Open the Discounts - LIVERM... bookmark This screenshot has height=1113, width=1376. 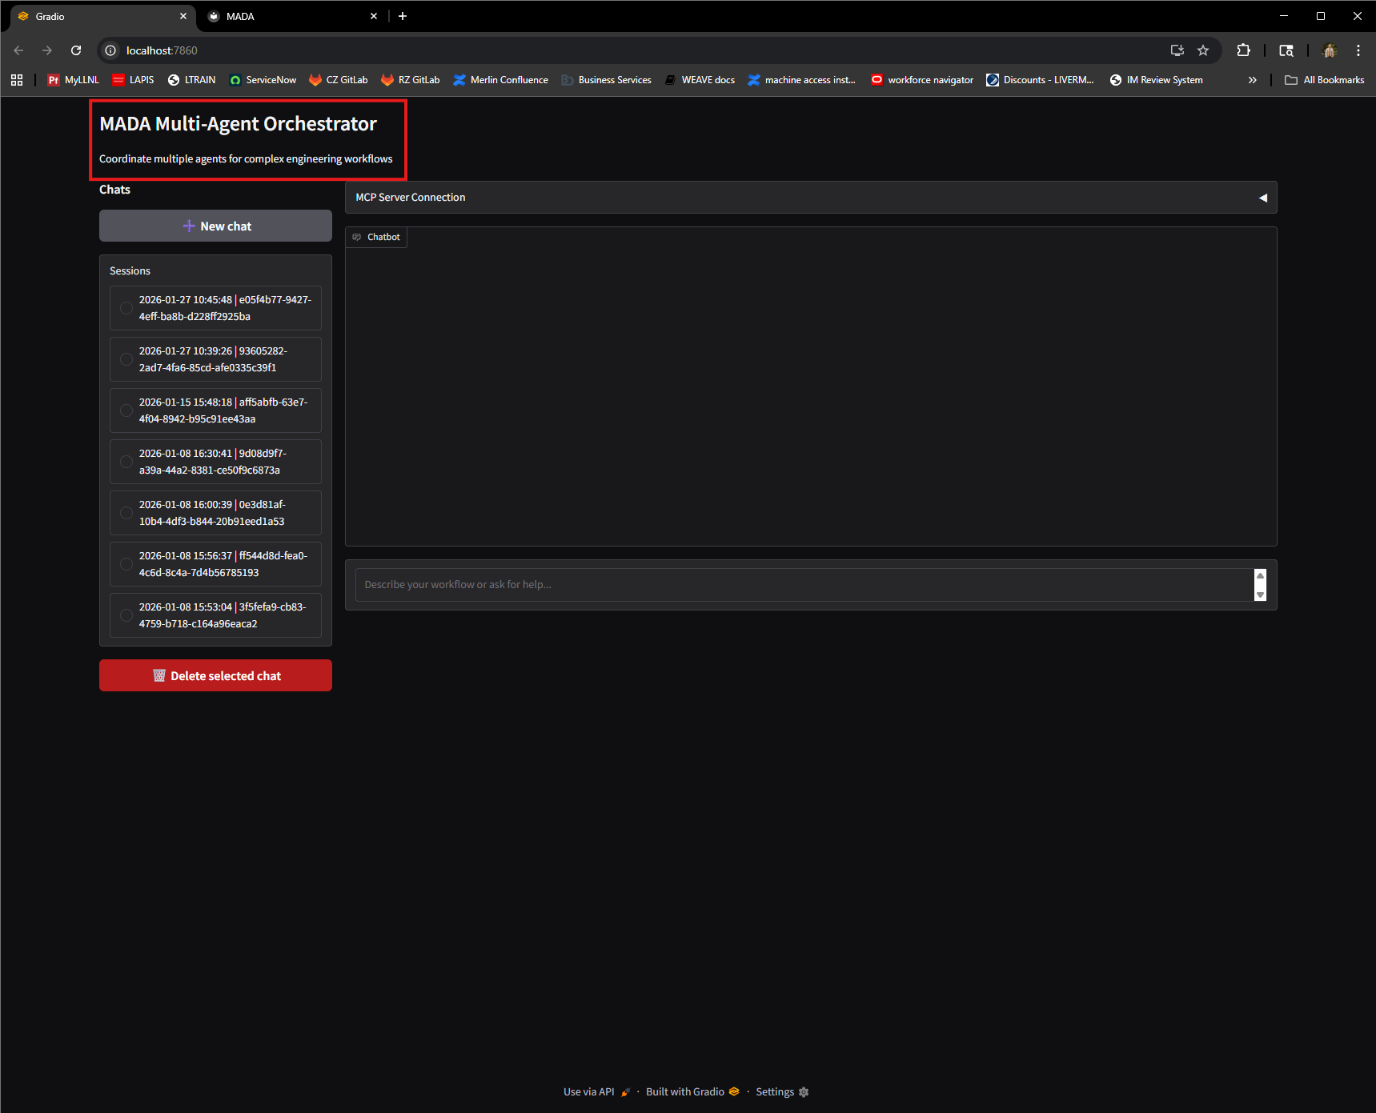click(1040, 80)
